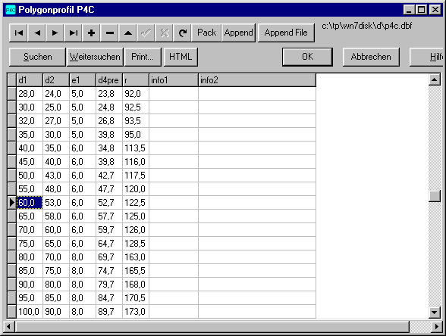Image resolution: width=446 pixels, height=336 pixels.
Task: Click the vertical scrollbar up arrow
Action: pos(435,79)
